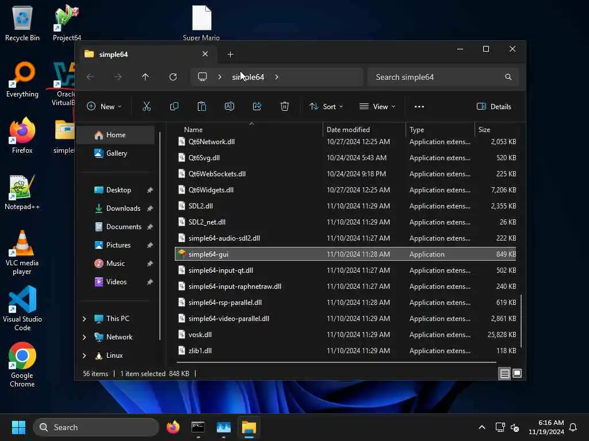
Task: Click the Paste clipboard icon
Action: coord(202,106)
